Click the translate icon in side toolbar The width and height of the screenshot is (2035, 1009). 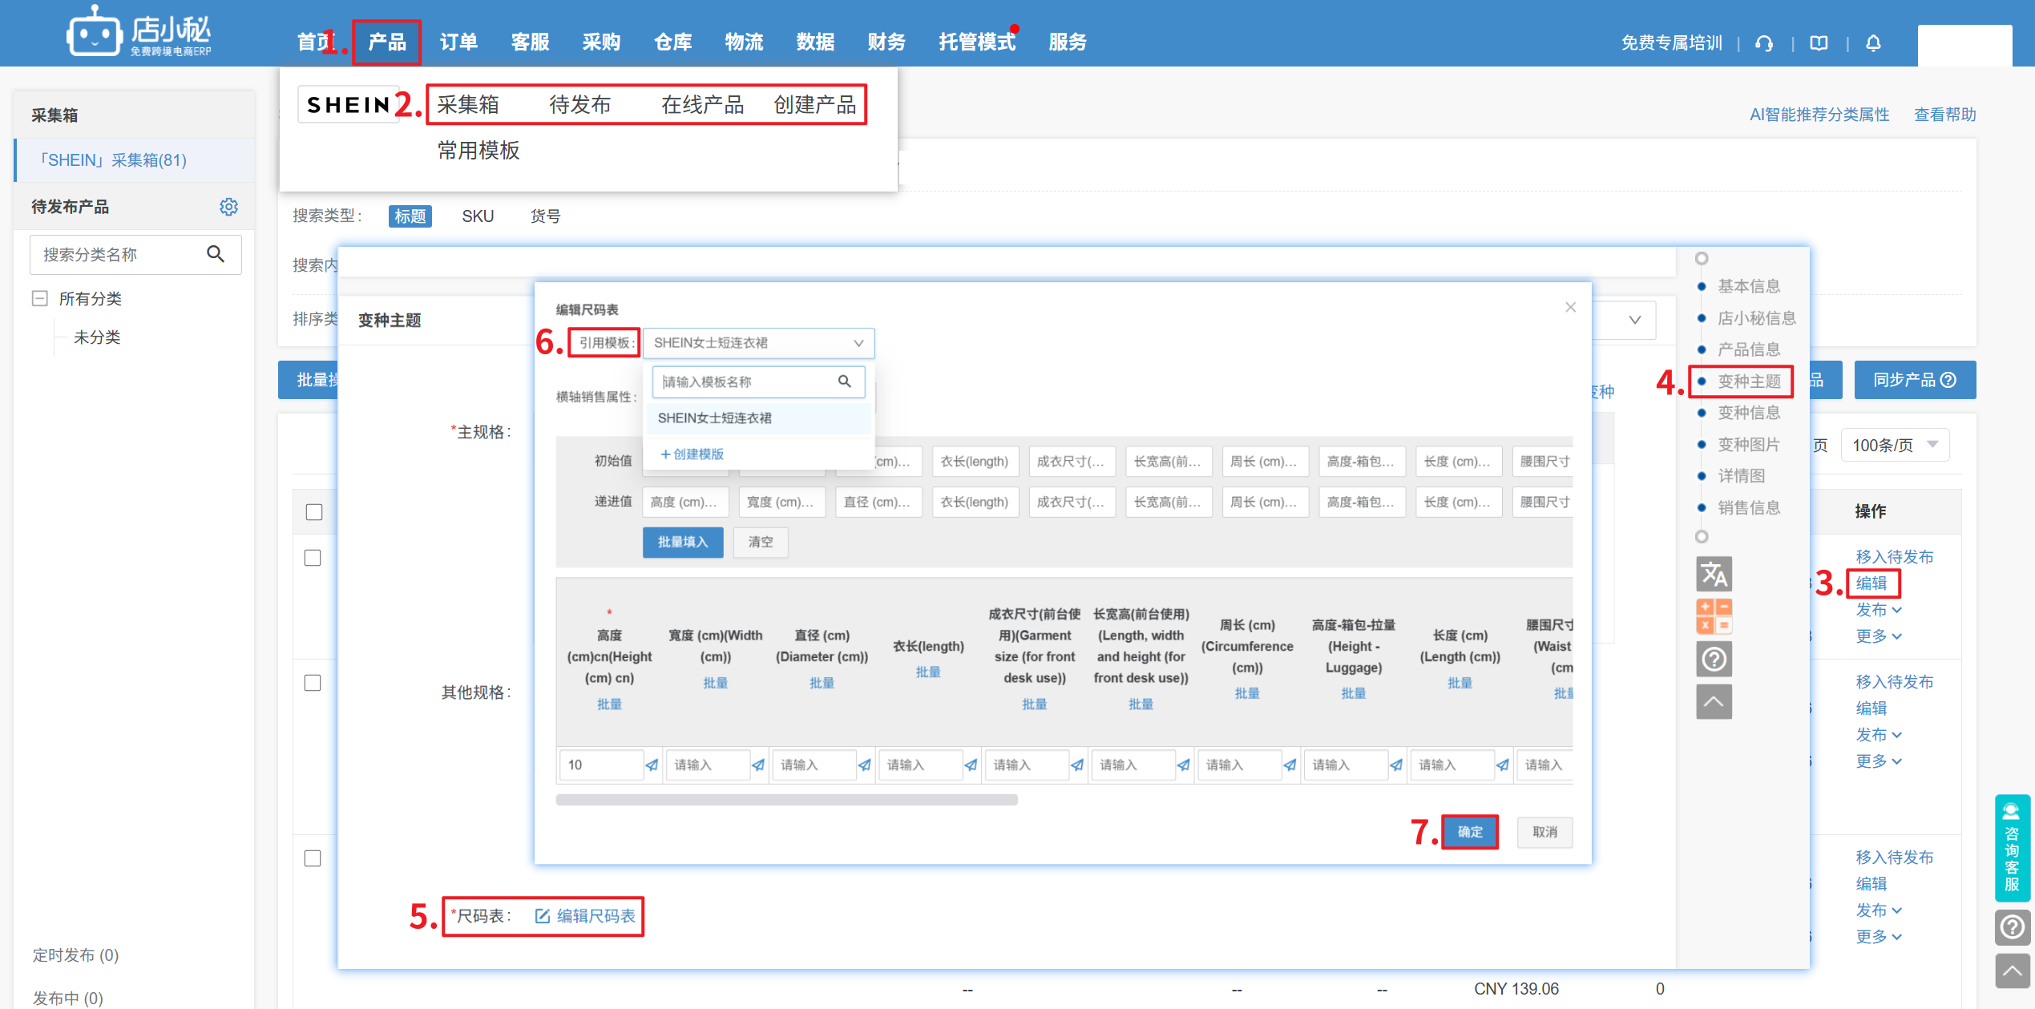[1714, 574]
